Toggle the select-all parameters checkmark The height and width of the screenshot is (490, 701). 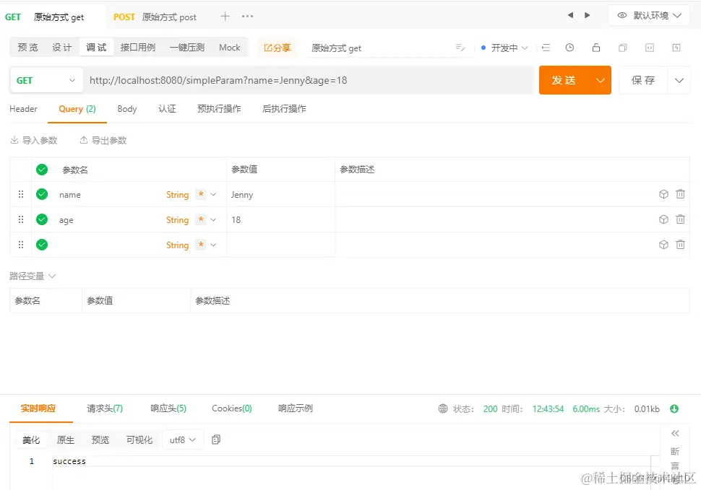(x=42, y=170)
